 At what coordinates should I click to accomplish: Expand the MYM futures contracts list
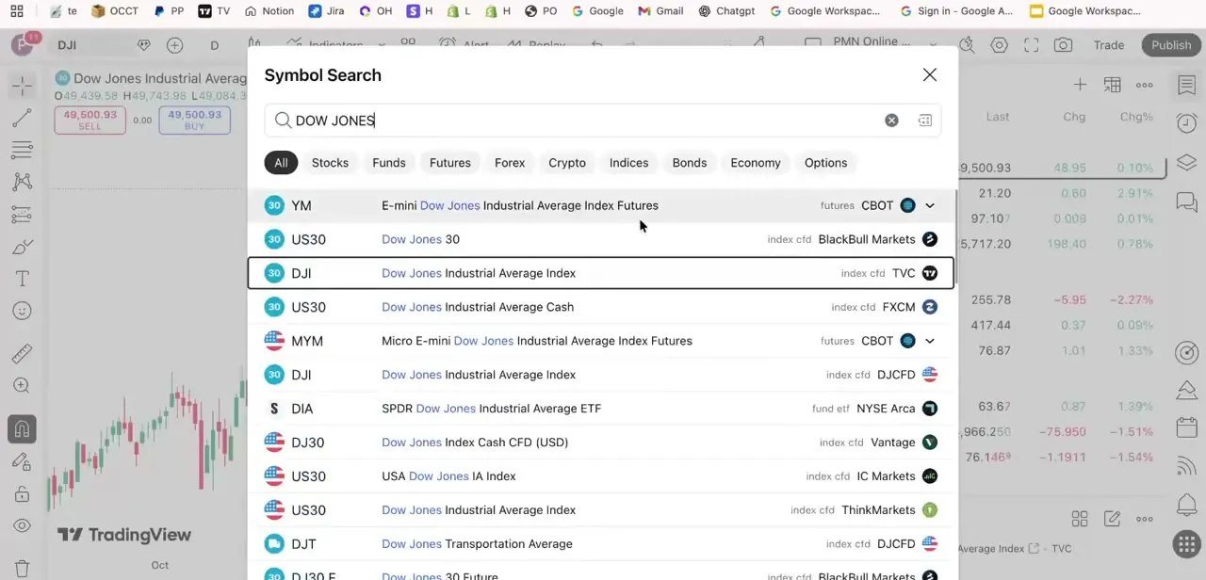point(930,341)
